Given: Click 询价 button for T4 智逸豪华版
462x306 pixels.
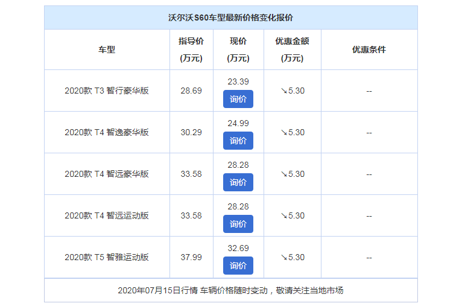Looking at the screenshot, I should tap(238, 141).
